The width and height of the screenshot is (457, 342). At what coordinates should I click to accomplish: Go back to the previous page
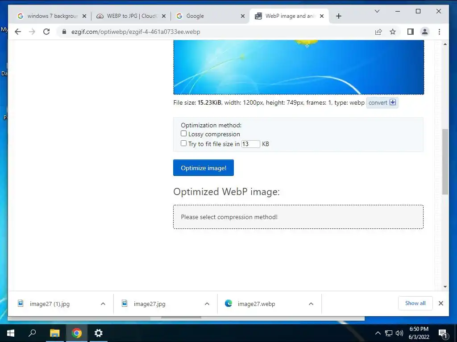(x=18, y=32)
